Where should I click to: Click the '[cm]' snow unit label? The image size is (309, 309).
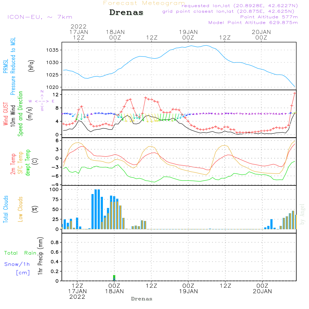(x=23, y=273)
